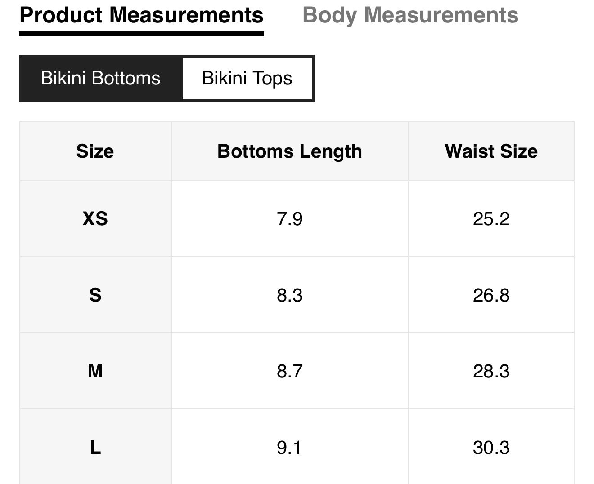This screenshot has height=484, width=594.
Task: Select the L size row label
Action: [95, 447]
